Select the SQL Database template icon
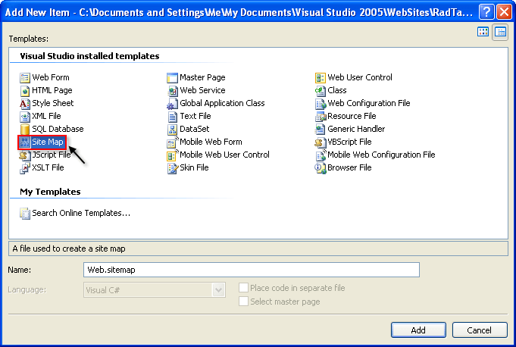 pyautogui.click(x=25, y=129)
